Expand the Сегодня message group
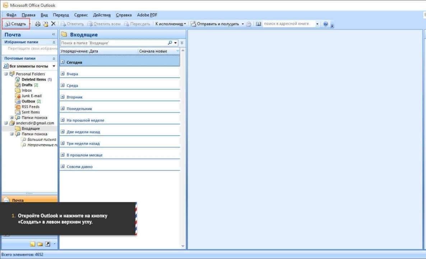Image resolution: width=426 pixels, height=259 pixels. pyautogui.click(x=62, y=62)
